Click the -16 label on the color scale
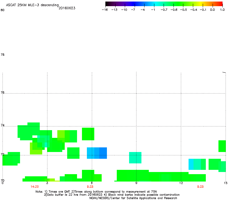Screen dimensions: 228x200 tap(105, 10)
